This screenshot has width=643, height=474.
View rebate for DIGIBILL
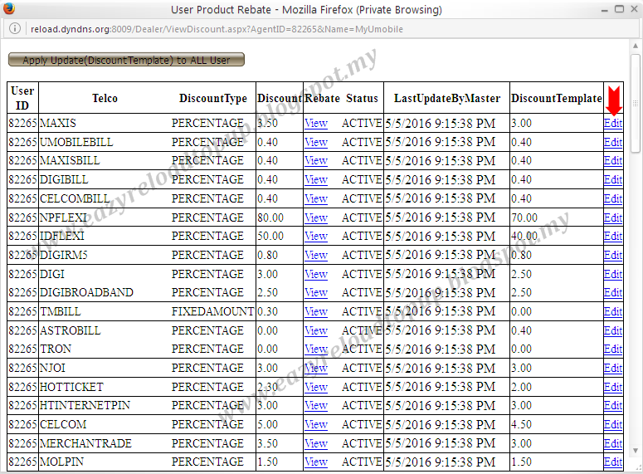tap(316, 179)
